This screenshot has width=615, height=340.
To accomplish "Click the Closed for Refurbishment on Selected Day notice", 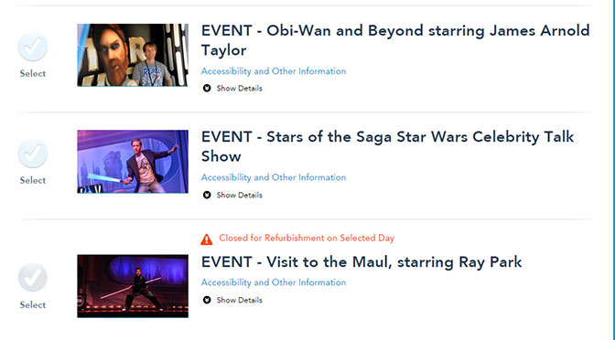I will [x=307, y=239].
